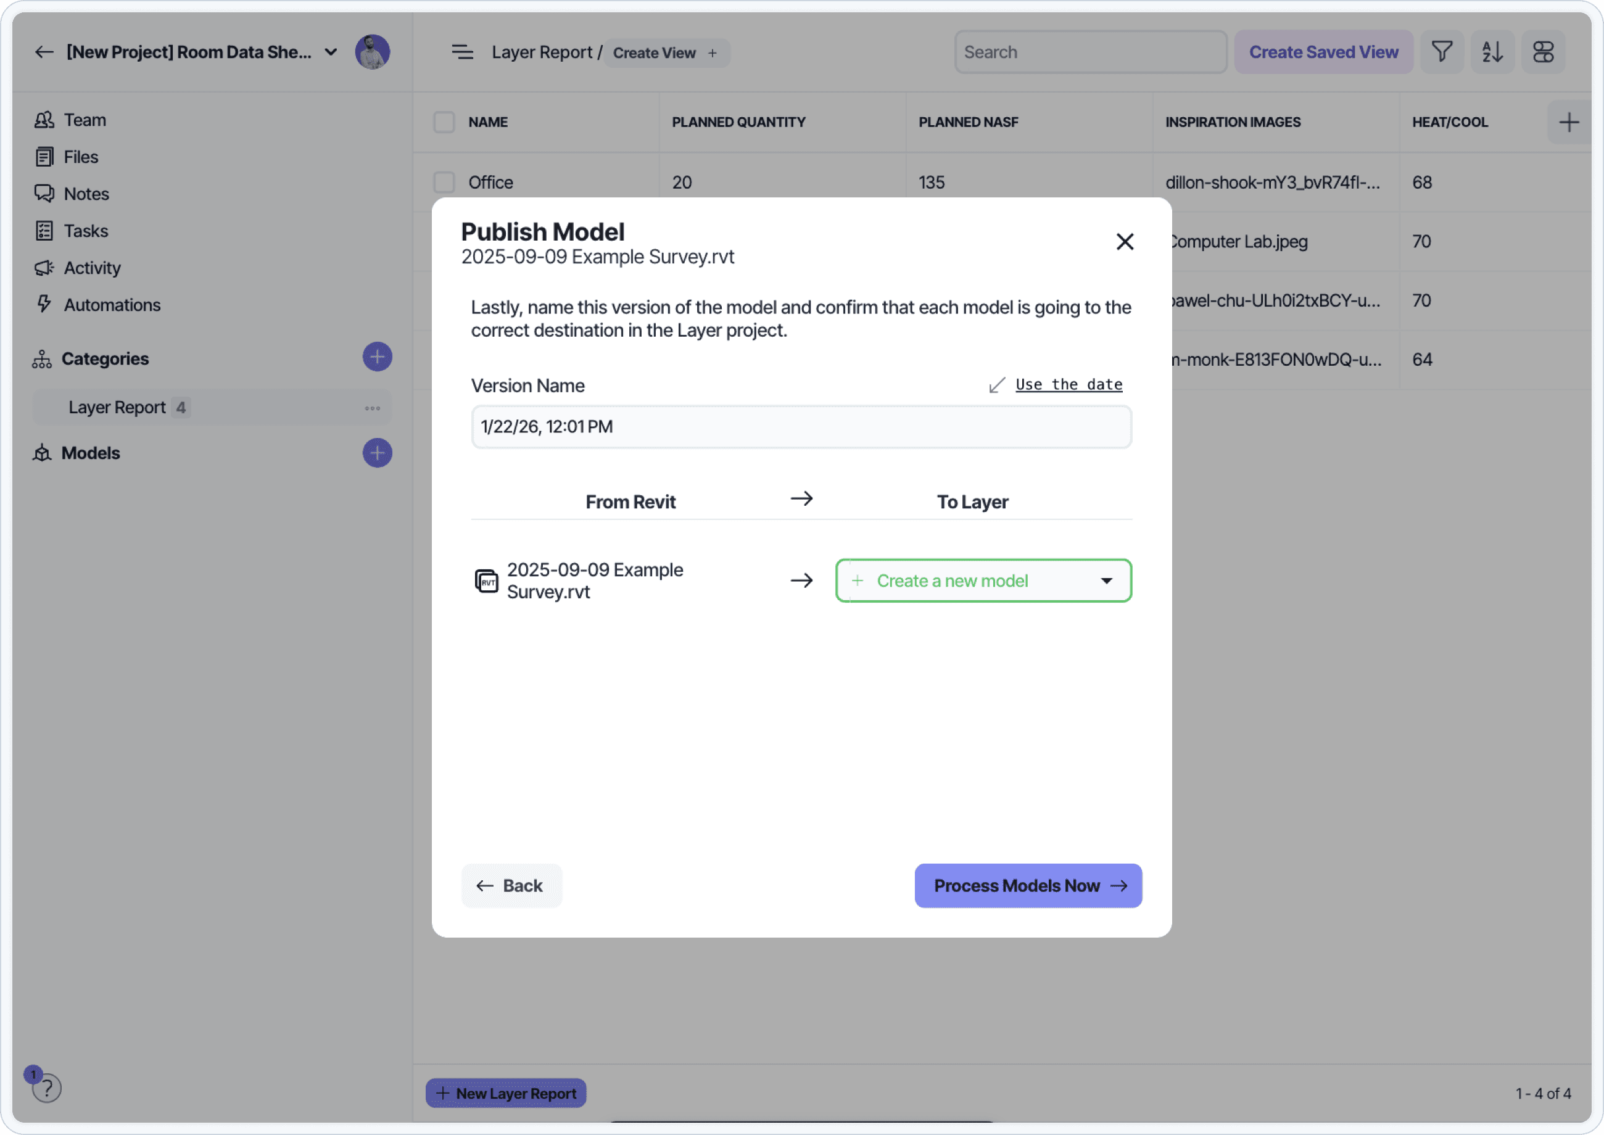Image resolution: width=1604 pixels, height=1135 pixels.
Task: Click the back arrow beside project name
Action: (x=44, y=52)
